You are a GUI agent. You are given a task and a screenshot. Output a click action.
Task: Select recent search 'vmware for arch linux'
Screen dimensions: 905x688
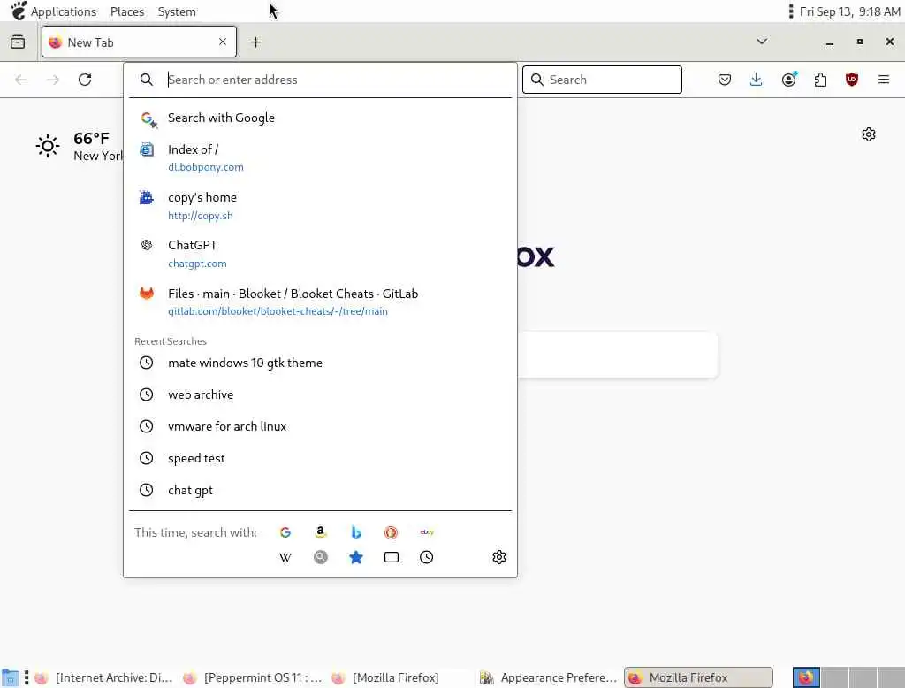(320, 426)
